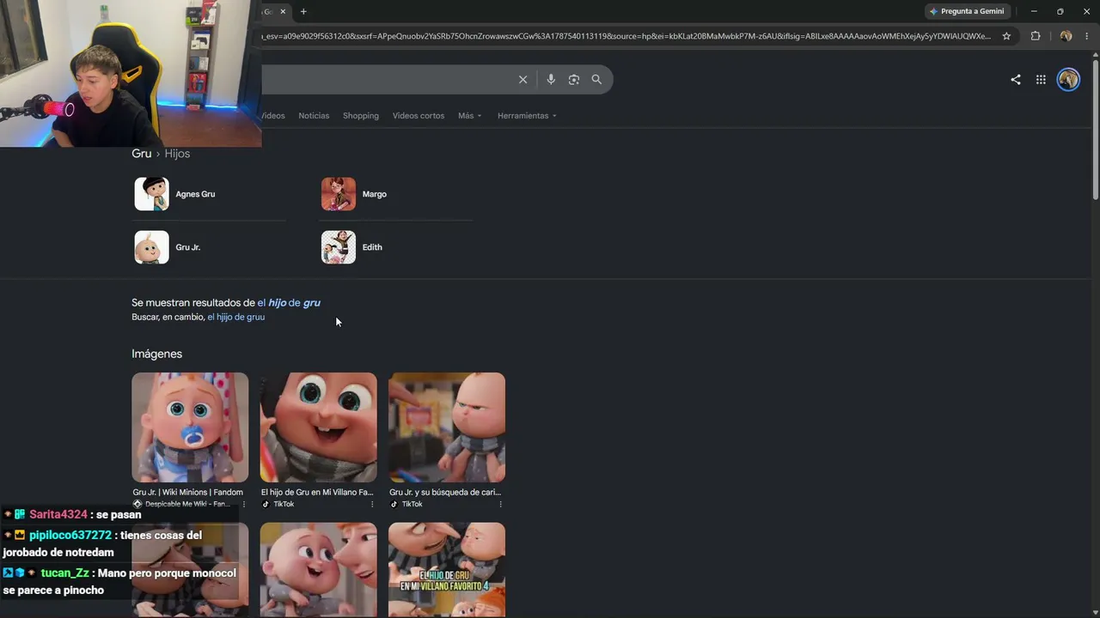The image size is (1100, 618).
Task: Close the active browser tab
Action: coord(283,11)
